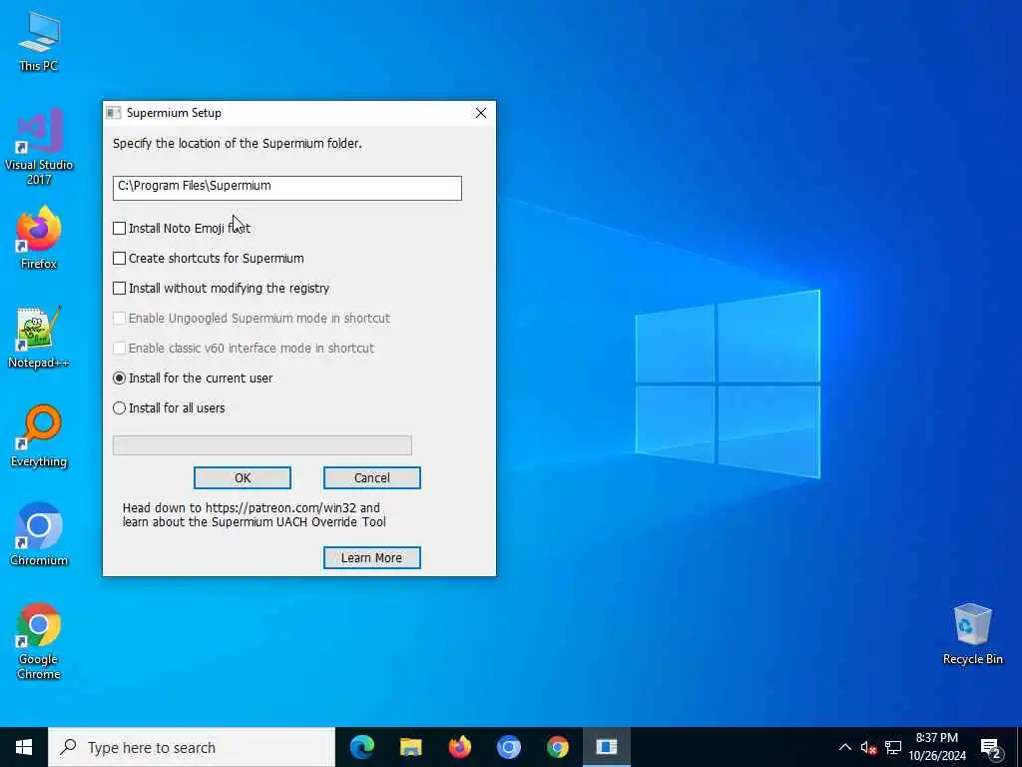Viewport: 1022px width, 767px height.
Task: Launch Visual Studio 2017 shortcut
Action: [x=39, y=146]
